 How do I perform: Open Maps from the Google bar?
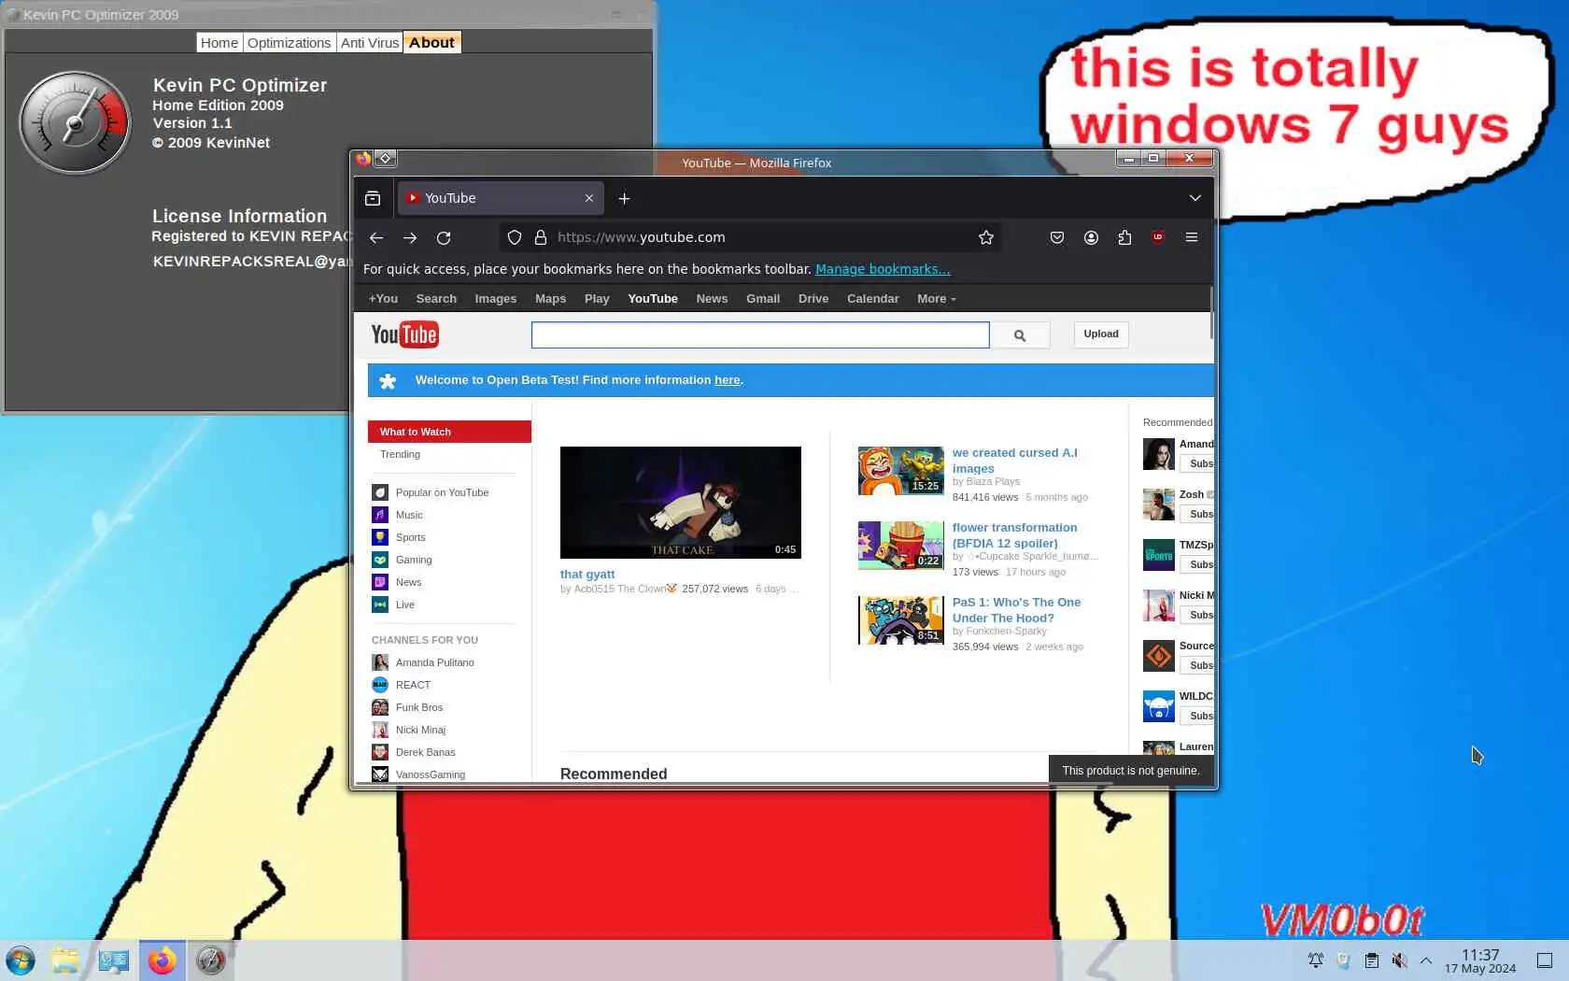550,299
